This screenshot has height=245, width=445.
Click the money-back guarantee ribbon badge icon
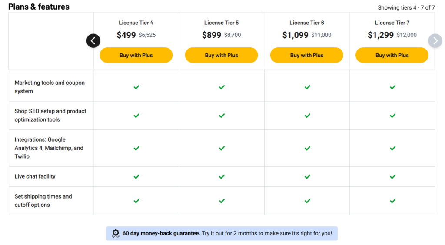pos(116,233)
